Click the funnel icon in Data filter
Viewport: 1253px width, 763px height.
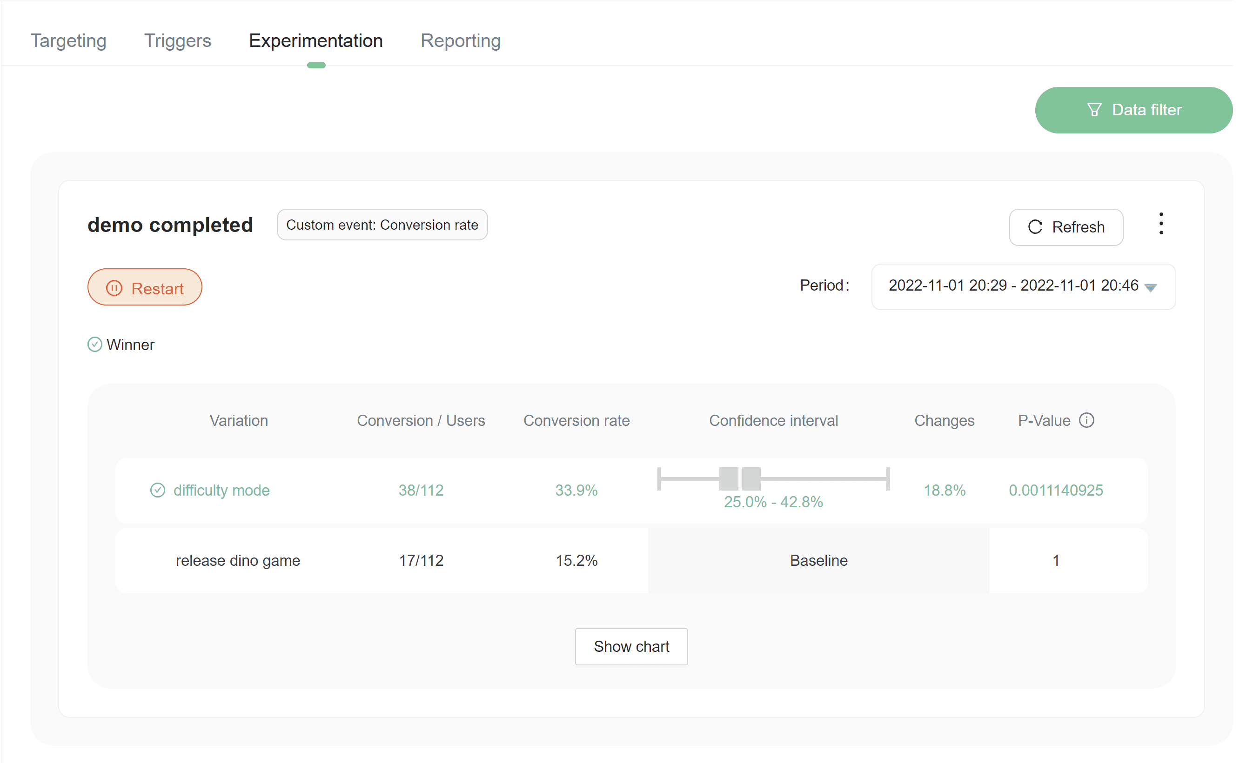pyautogui.click(x=1094, y=110)
